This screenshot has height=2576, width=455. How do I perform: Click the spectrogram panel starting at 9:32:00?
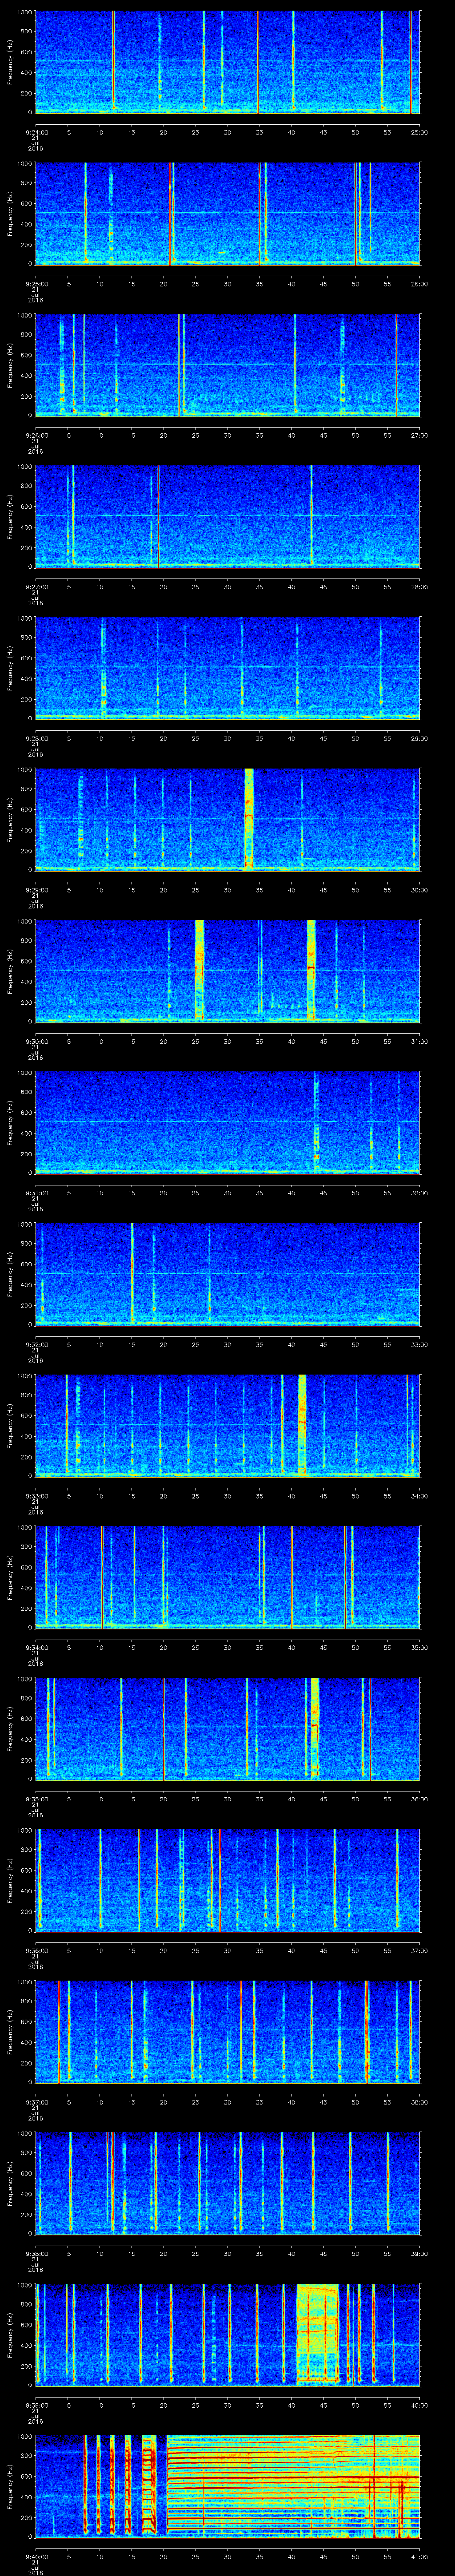(x=228, y=1274)
